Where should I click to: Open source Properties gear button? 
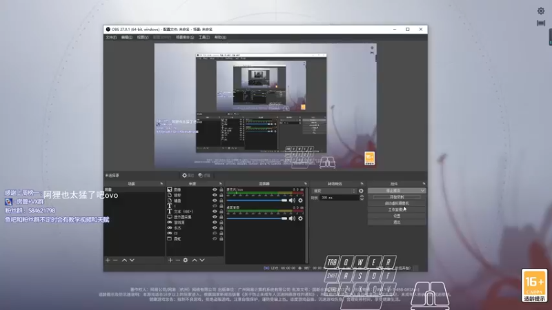pos(188,176)
